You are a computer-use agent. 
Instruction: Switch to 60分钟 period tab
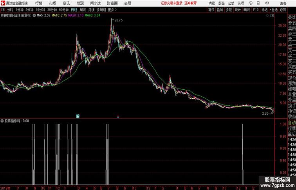[64, 10]
